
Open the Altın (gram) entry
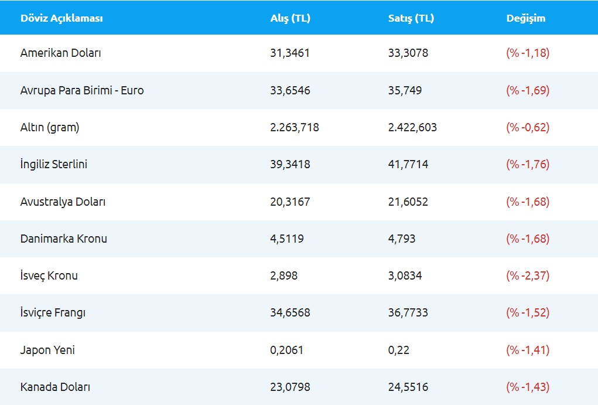50,127
